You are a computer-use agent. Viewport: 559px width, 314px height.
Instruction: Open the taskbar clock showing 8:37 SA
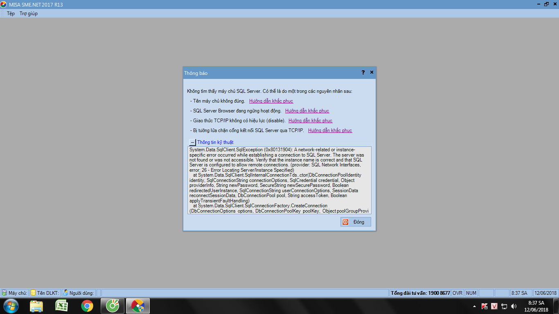(x=536, y=306)
